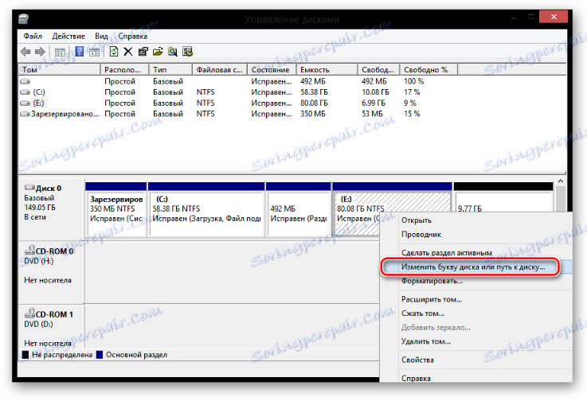Sort by the Состояние column header
587x401 pixels.
pyautogui.click(x=272, y=69)
